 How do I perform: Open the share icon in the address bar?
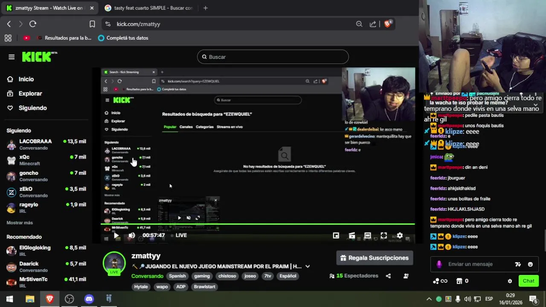coord(373,24)
